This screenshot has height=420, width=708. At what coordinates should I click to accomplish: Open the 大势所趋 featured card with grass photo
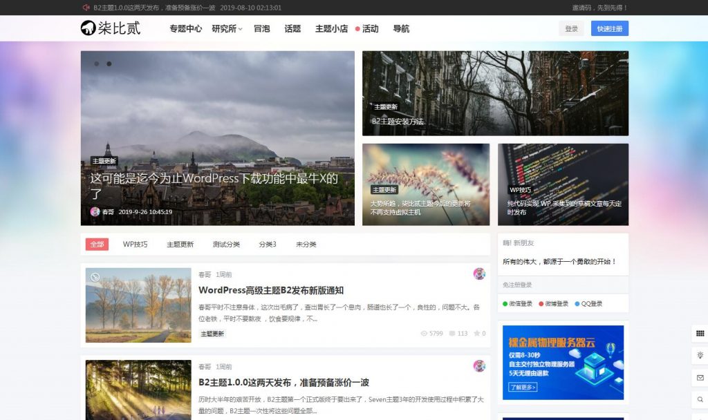coord(426,184)
